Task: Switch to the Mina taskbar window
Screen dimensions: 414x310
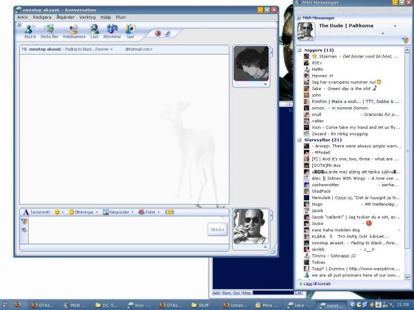Action: 266,305
